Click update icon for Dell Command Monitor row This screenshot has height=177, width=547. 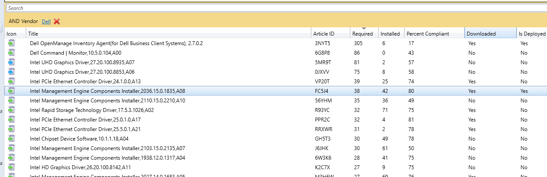click(11, 53)
